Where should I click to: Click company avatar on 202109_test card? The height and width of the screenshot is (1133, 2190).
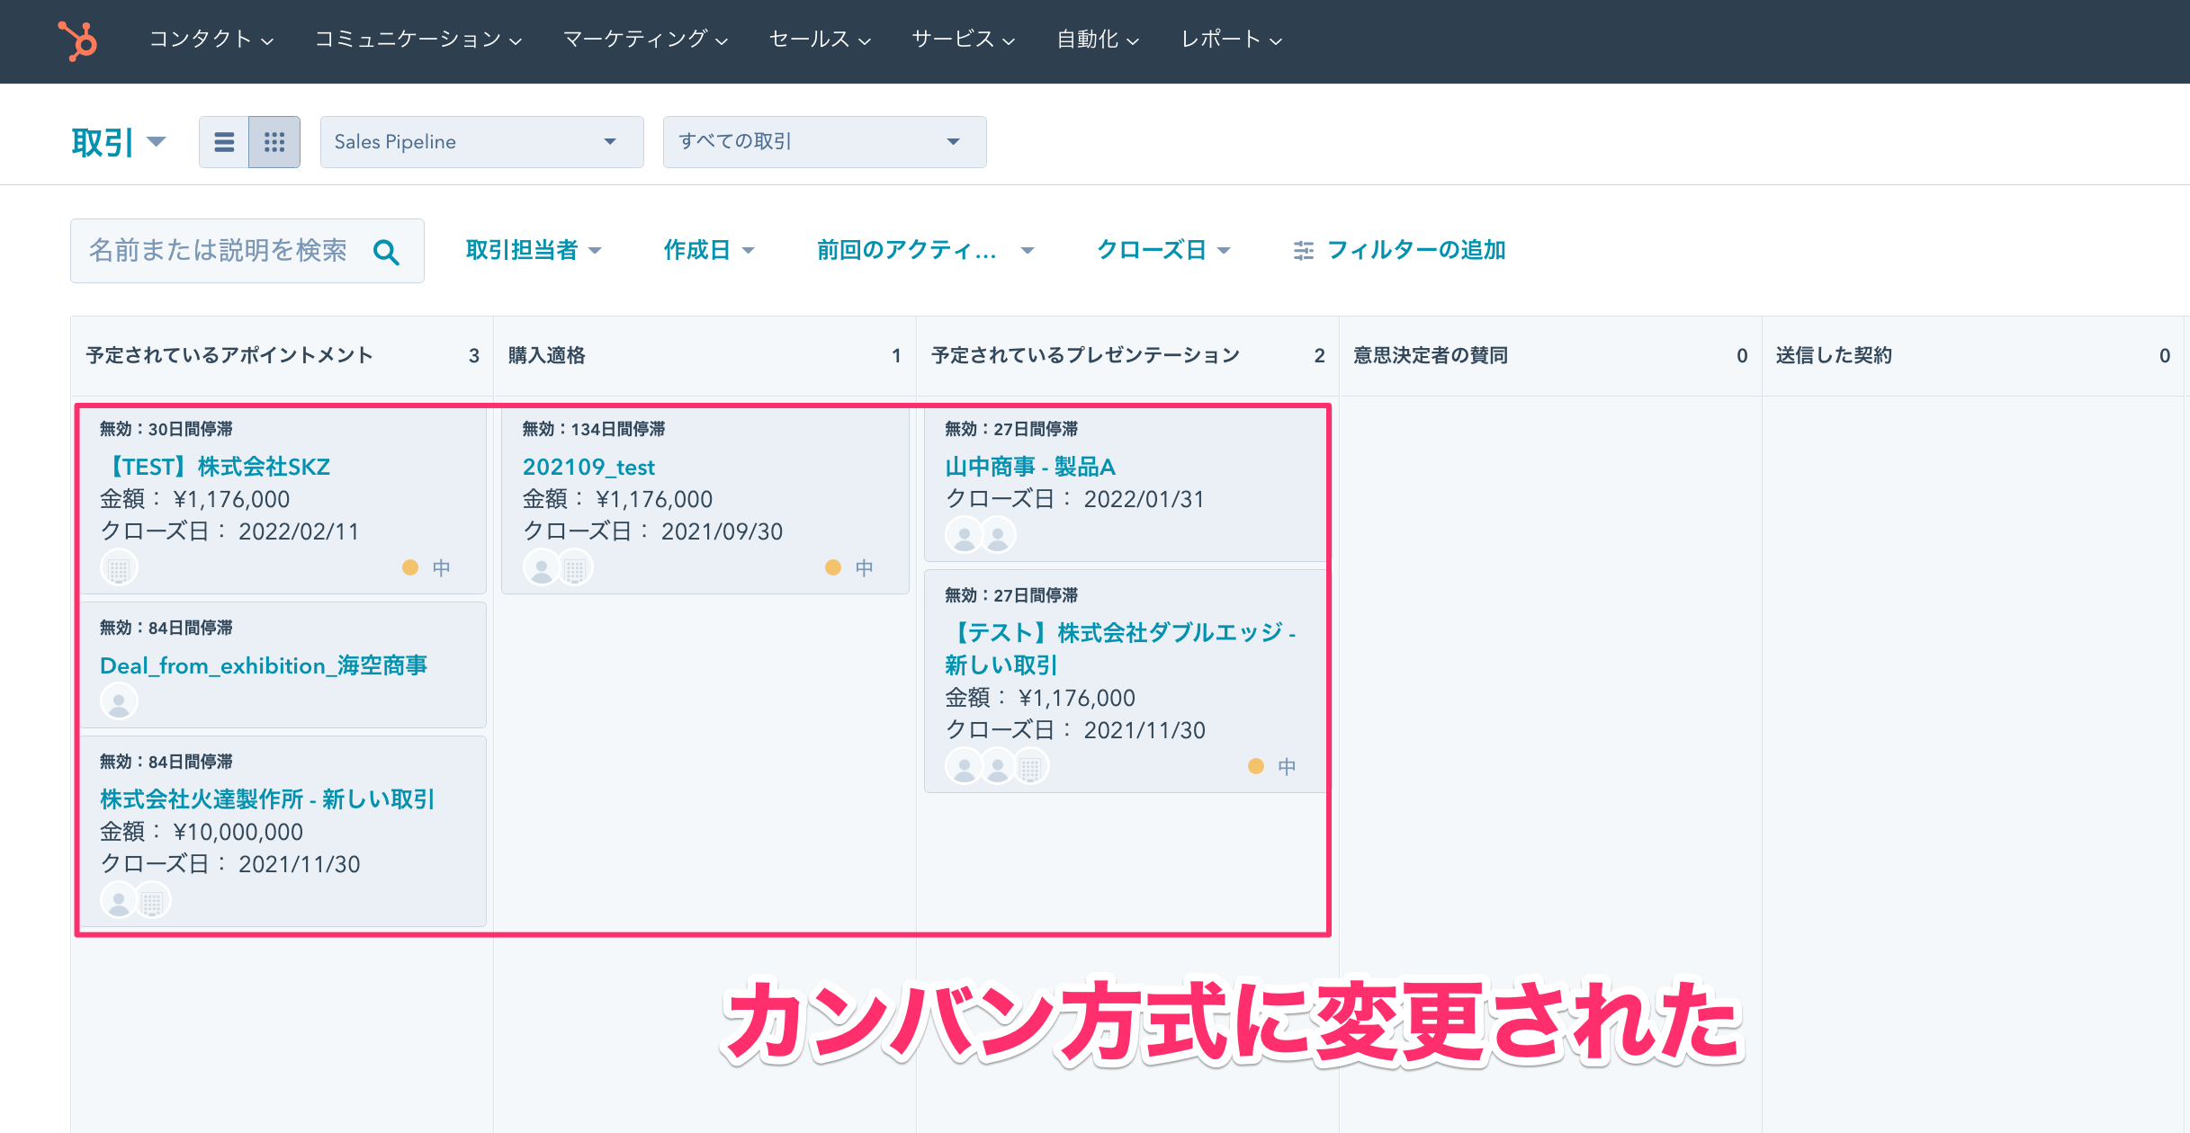tap(575, 568)
